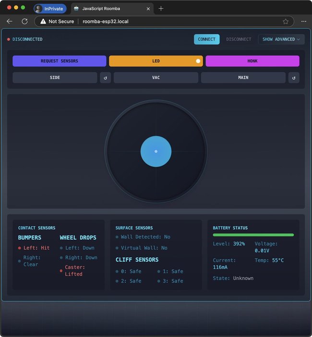Open a new tab with plus icon
312x337 pixels.
coord(161,8)
